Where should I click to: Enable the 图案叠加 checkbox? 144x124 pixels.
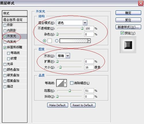5,81
